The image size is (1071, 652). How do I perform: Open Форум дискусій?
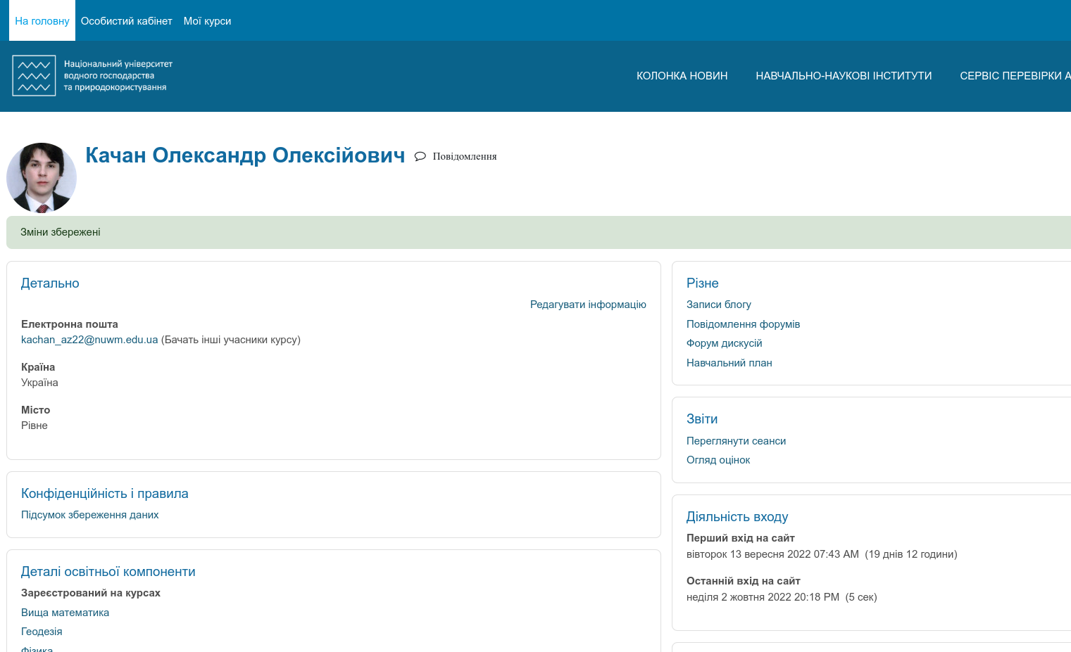(x=724, y=343)
